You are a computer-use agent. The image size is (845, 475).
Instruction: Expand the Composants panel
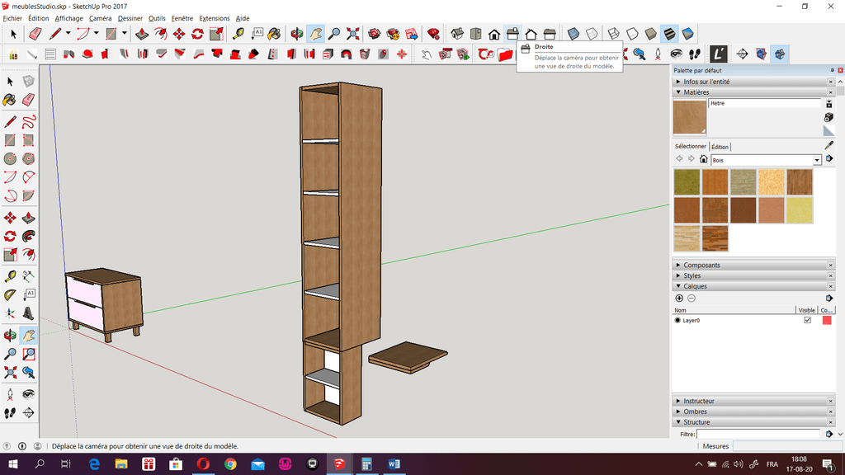tap(701, 266)
